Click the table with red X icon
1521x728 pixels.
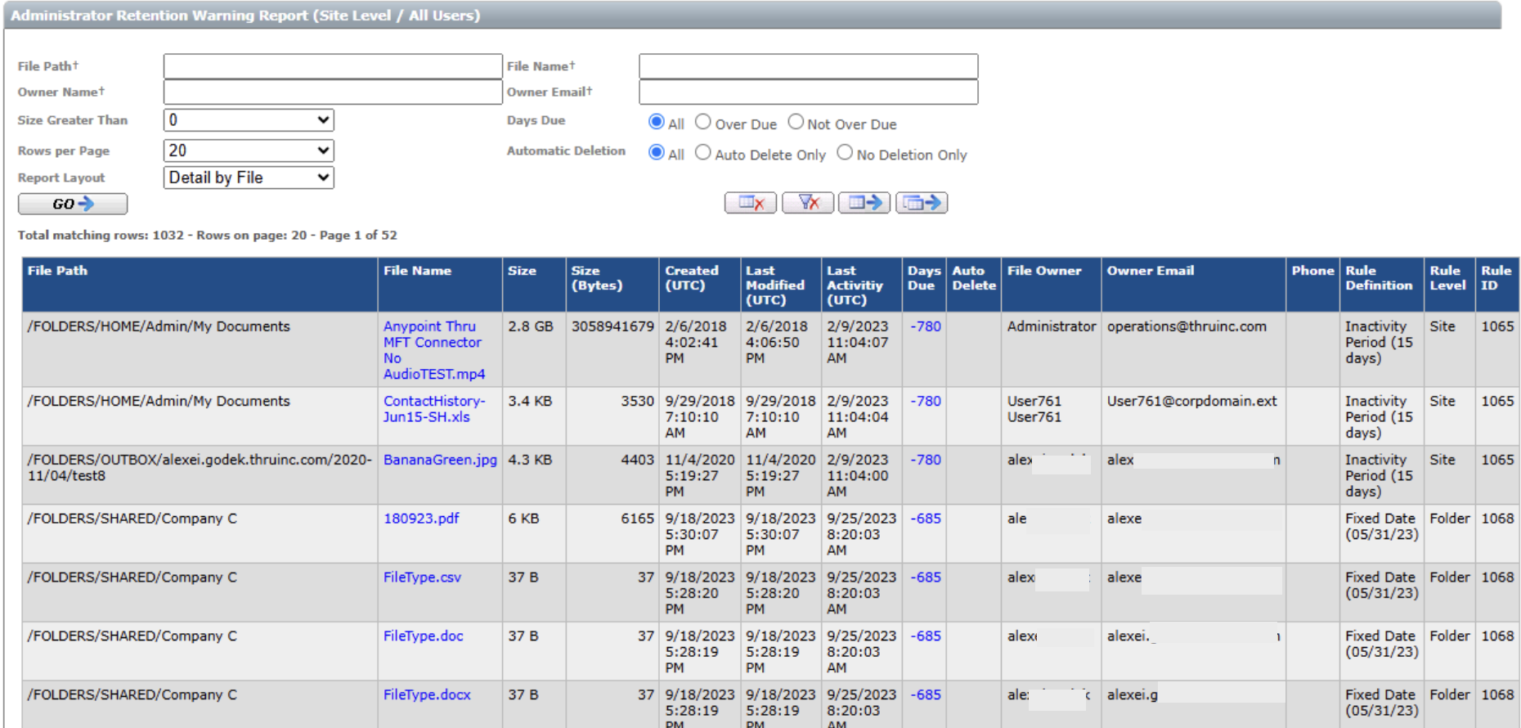click(750, 203)
